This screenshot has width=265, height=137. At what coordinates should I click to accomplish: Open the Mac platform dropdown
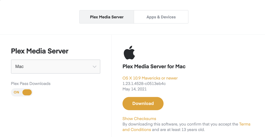pyautogui.click(x=55, y=67)
